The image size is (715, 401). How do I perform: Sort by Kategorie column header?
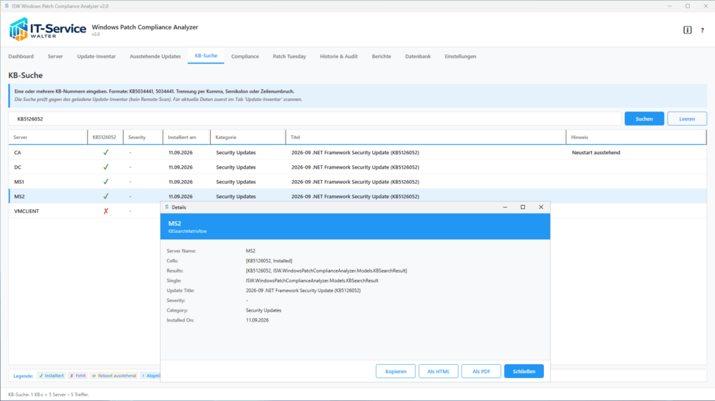click(248, 137)
